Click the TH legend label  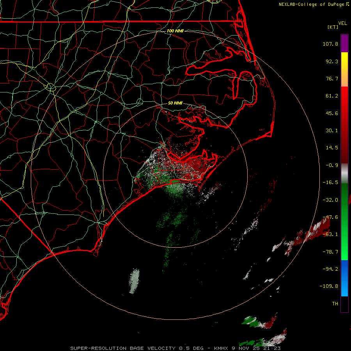coord(335,304)
